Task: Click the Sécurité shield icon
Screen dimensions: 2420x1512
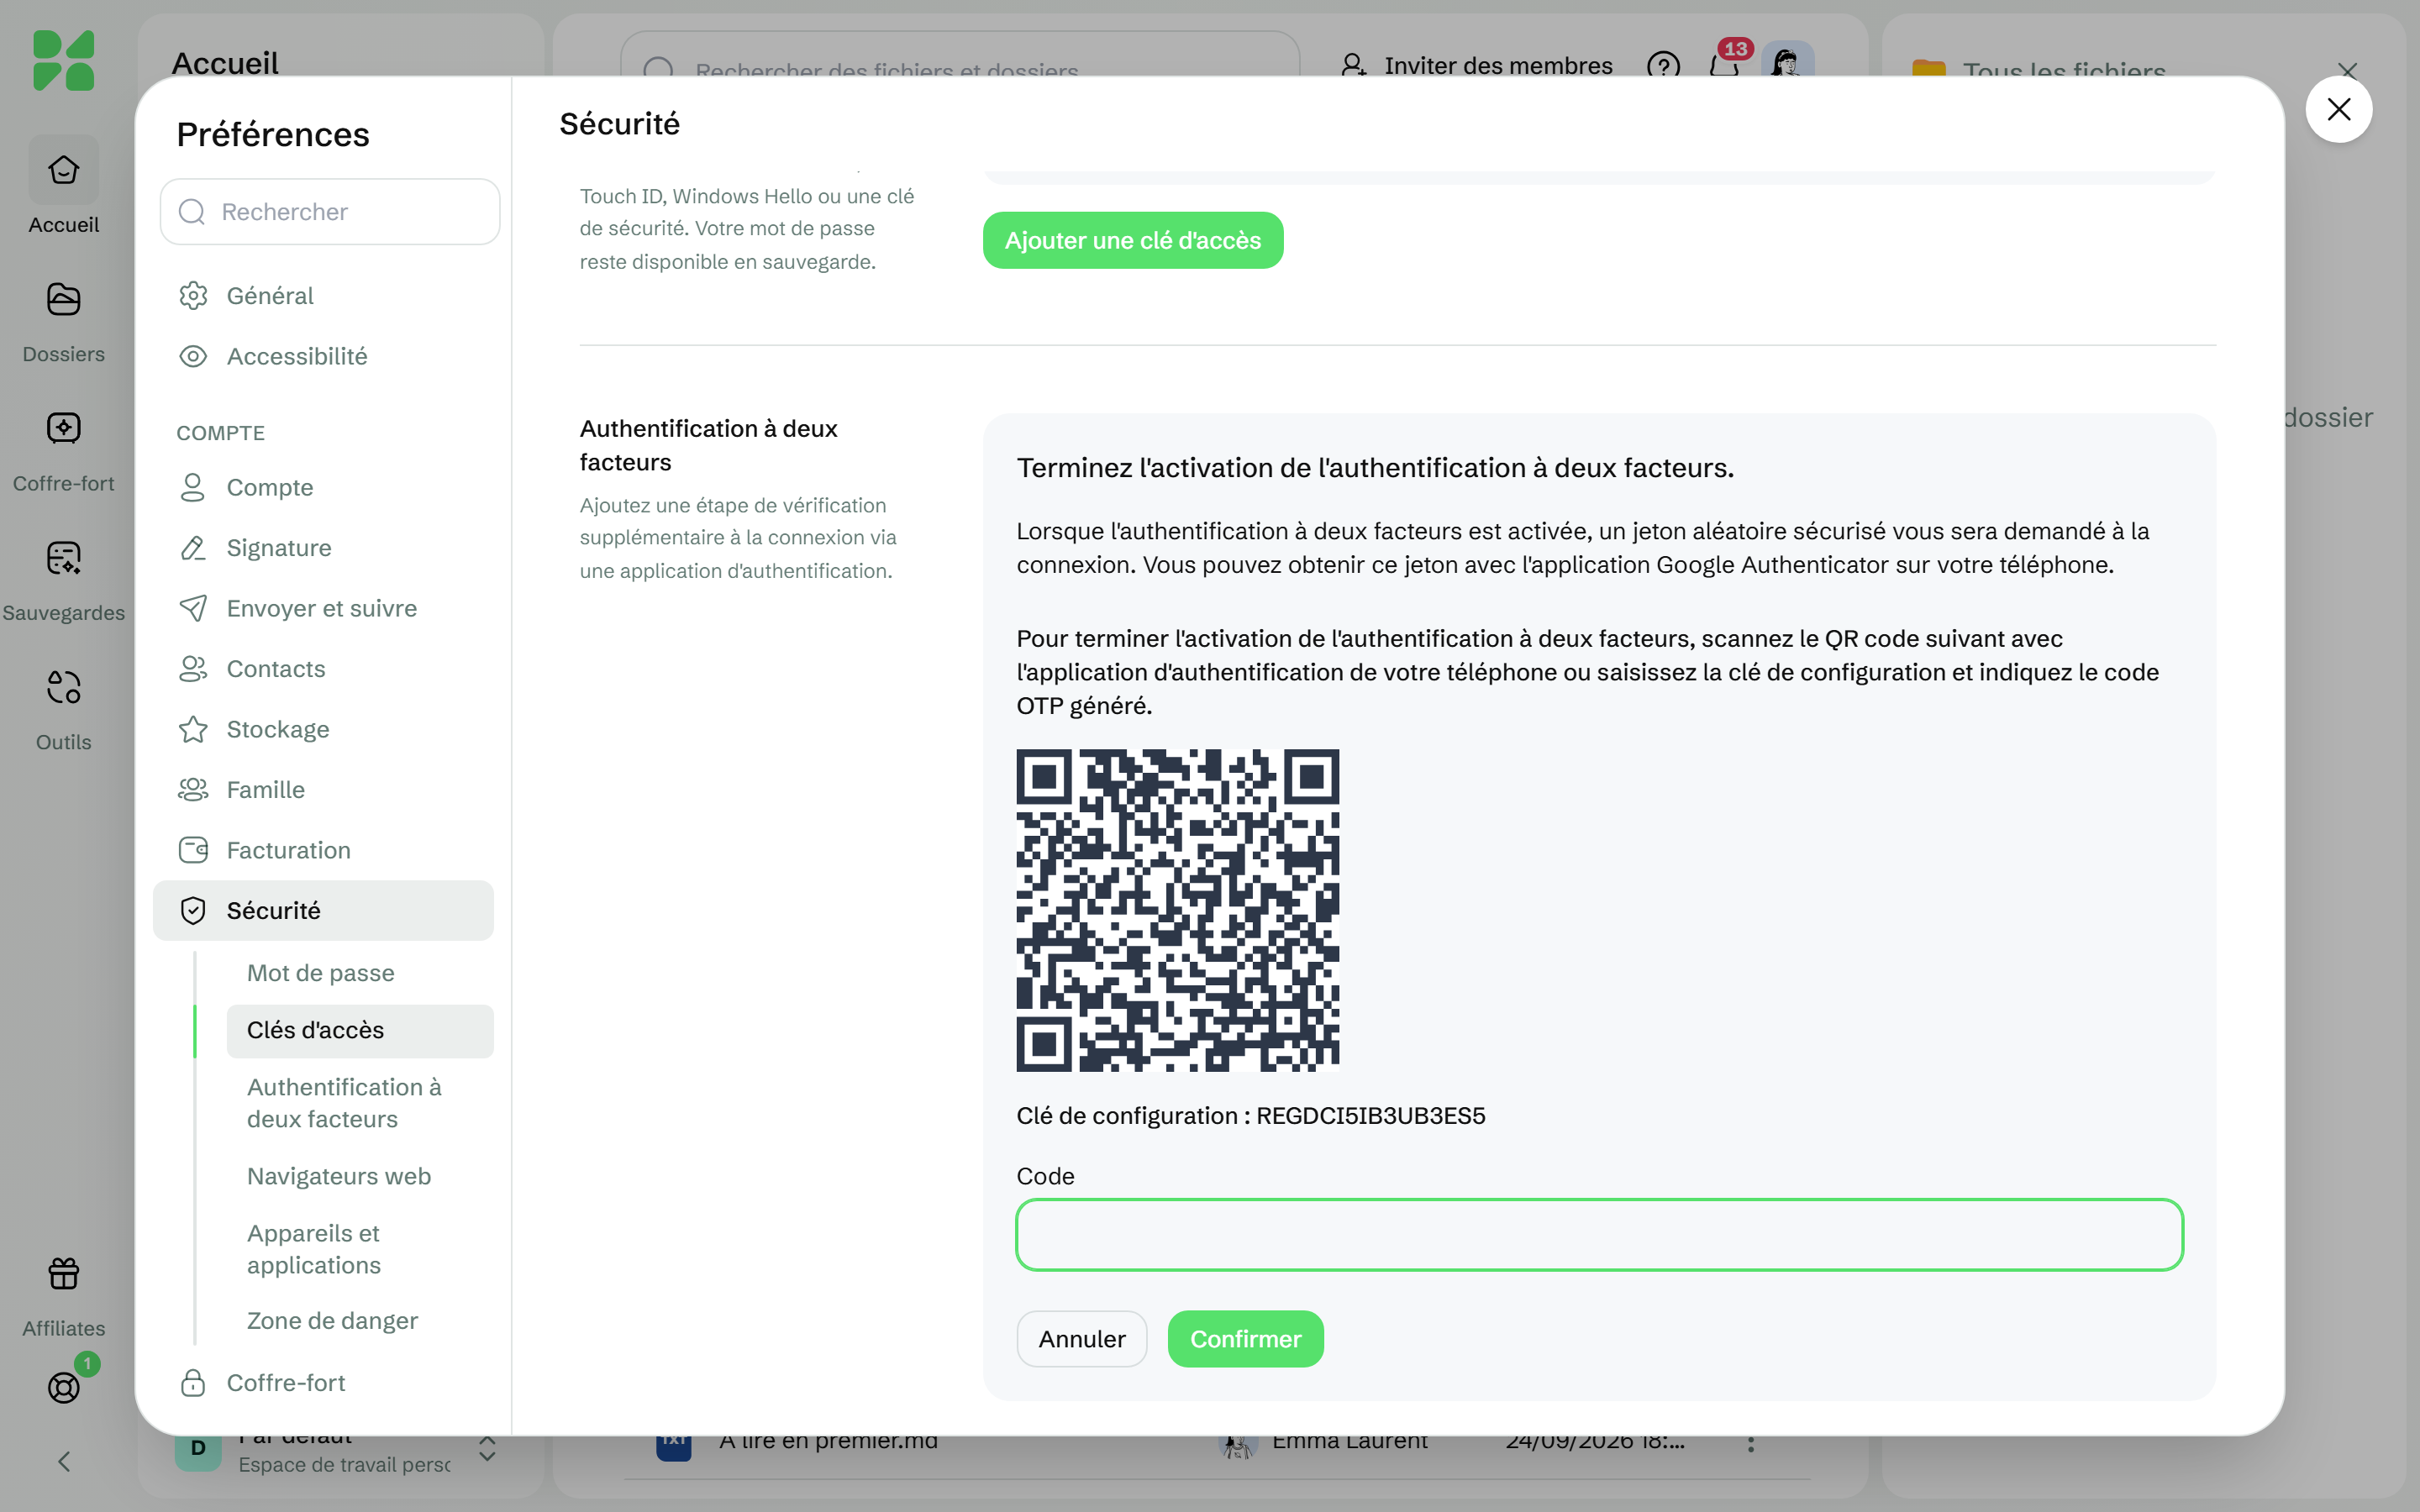Action: point(193,910)
